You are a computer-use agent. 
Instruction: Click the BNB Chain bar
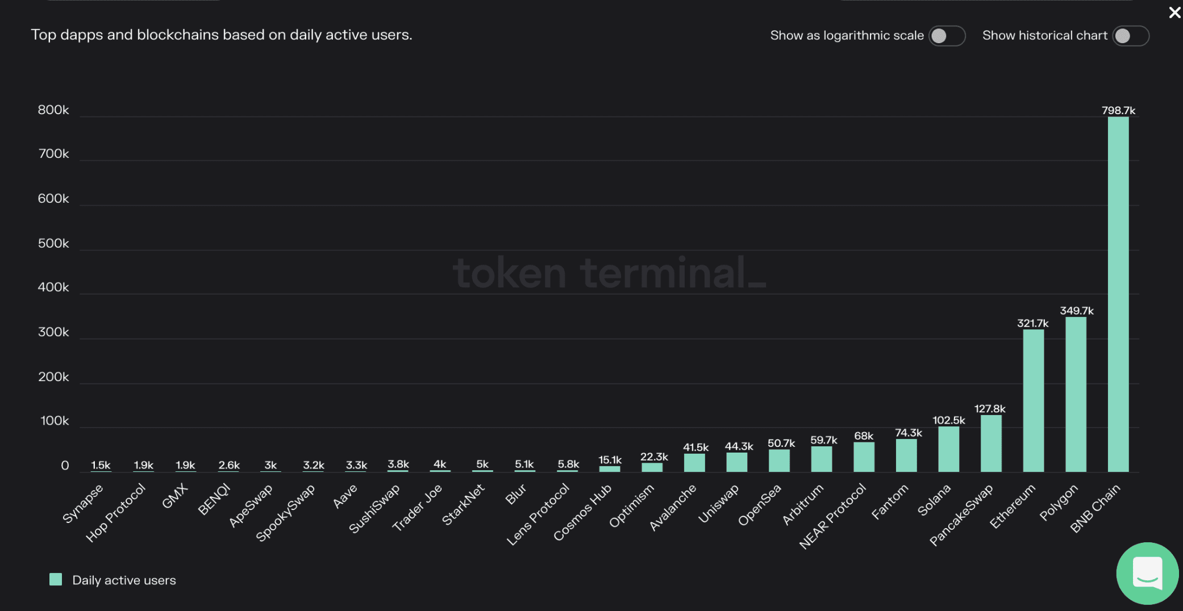1118,294
